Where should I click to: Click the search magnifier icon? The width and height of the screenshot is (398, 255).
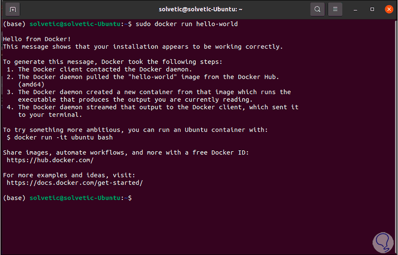[x=317, y=9]
